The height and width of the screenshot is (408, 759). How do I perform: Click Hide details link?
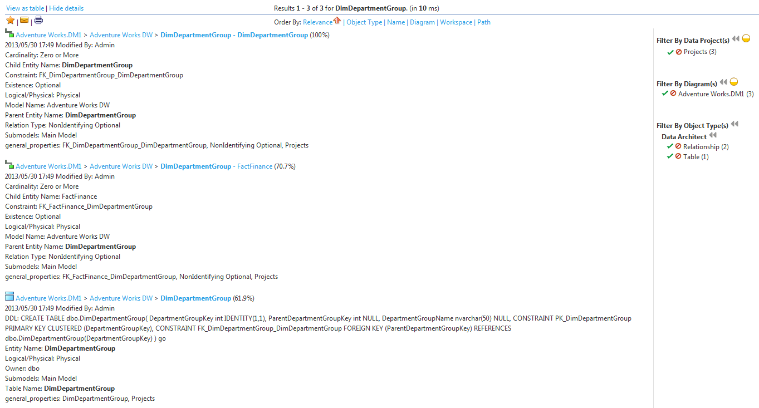(66, 8)
